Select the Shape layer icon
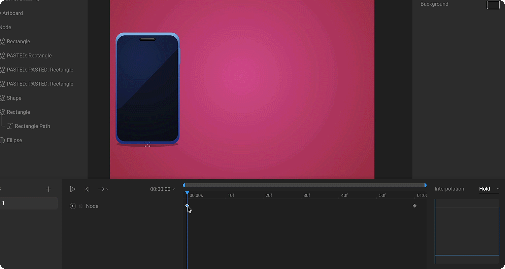505x269 pixels. (x=2, y=98)
